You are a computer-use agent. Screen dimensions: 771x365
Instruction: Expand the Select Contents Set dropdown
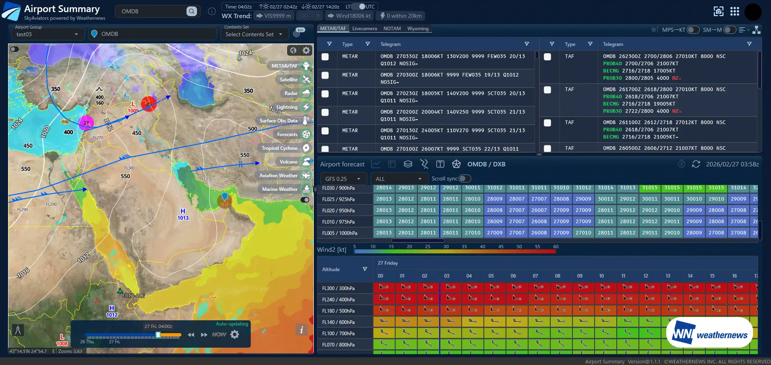pyautogui.click(x=254, y=34)
